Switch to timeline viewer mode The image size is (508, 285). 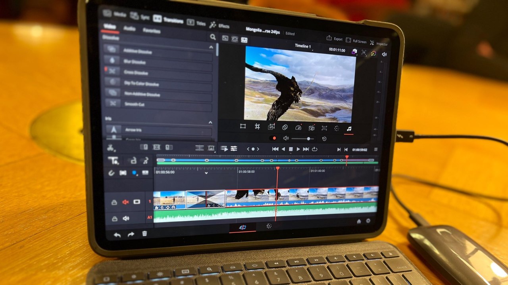click(244, 40)
